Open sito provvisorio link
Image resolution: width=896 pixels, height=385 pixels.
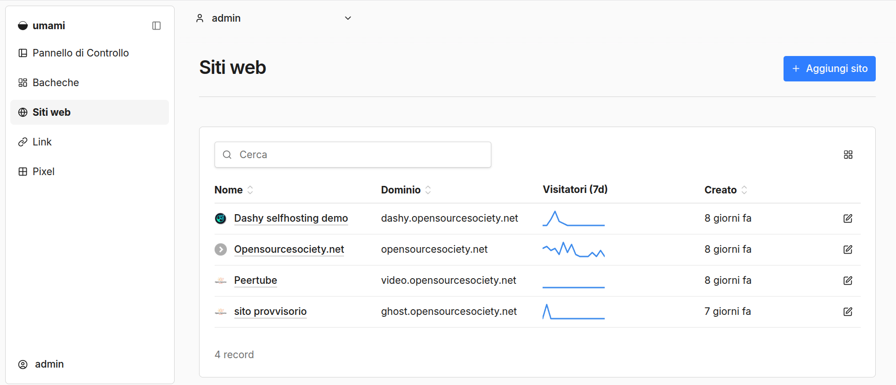point(270,312)
